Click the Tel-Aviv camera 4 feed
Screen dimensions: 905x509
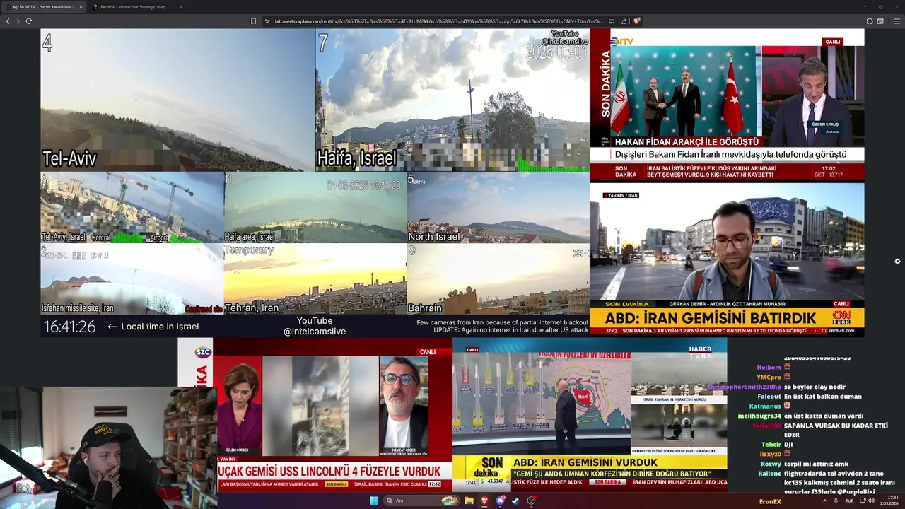pos(177,100)
